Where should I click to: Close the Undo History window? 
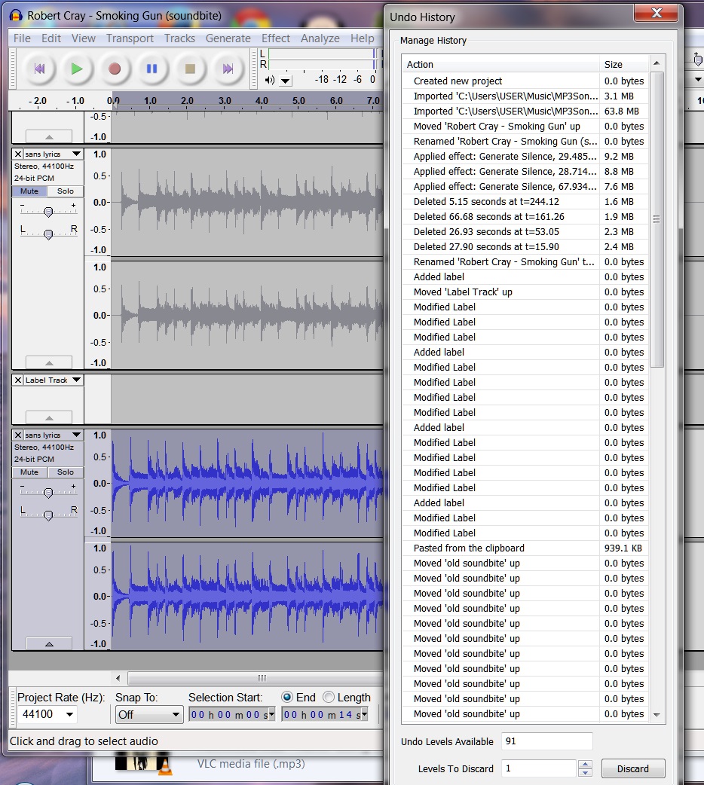(657, 14)
